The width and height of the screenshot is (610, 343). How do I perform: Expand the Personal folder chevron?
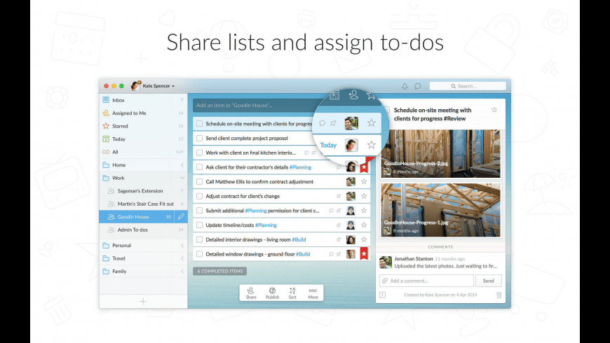[x=182, y=246]
